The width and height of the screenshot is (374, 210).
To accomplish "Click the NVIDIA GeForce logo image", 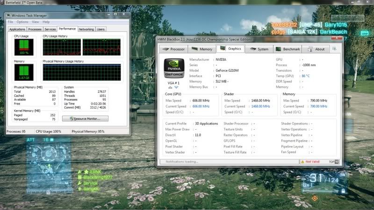I will 173,69.
